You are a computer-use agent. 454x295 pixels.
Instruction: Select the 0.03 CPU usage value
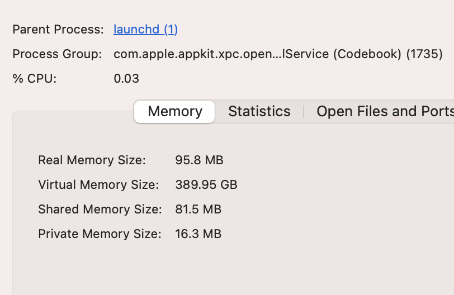click(126, 79)
